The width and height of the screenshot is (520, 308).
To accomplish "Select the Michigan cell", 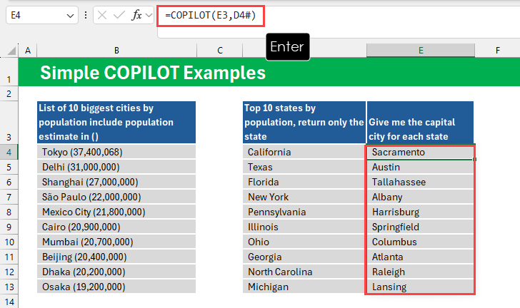I will (304, 287).
